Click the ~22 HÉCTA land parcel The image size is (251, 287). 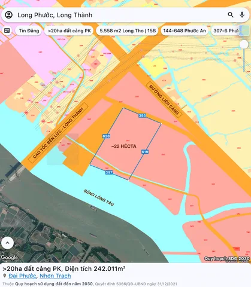(124, 146)
